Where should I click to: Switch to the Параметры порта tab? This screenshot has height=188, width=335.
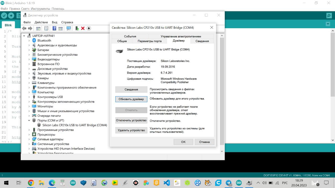[149, 41]
